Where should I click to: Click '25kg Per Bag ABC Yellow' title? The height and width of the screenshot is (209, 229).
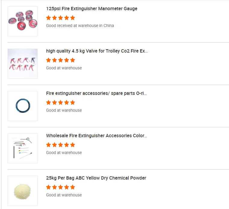point(96,178)
